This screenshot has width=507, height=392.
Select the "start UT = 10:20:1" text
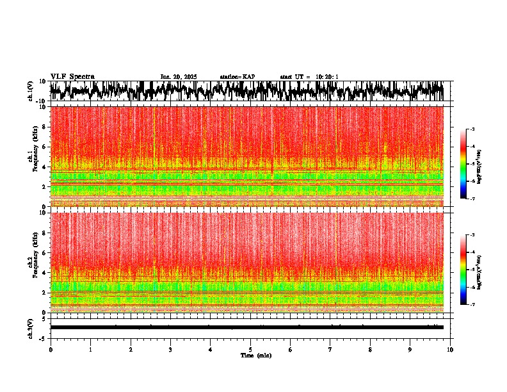309,77
